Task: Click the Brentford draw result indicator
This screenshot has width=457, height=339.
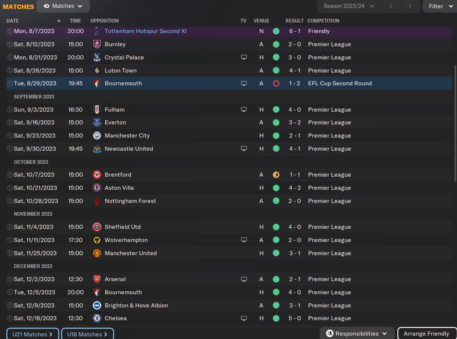Action: point(276,175)
